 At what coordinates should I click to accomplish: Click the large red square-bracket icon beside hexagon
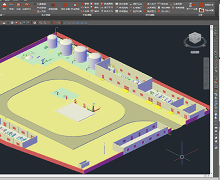pyautogui.click(x=75, y=5)
